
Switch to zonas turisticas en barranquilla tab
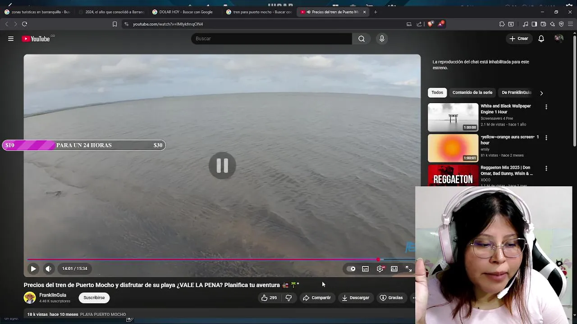click(37, 12)
